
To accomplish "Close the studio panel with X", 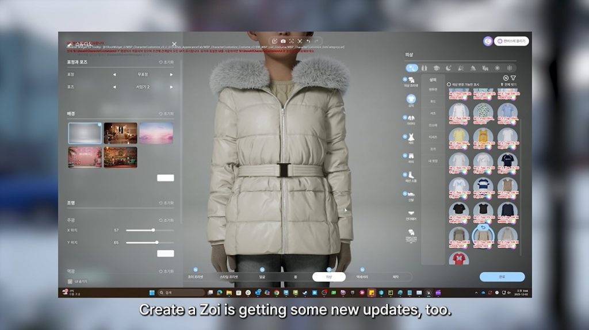I will pos(174,44).
